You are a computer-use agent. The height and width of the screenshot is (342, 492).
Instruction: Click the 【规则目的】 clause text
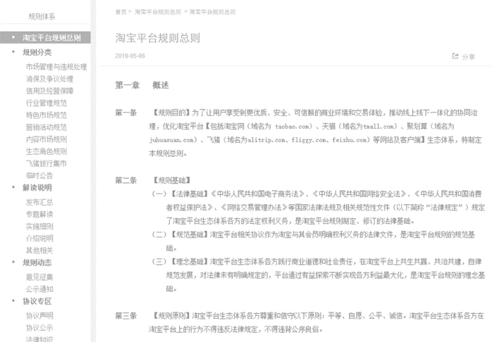pos(171,113)
